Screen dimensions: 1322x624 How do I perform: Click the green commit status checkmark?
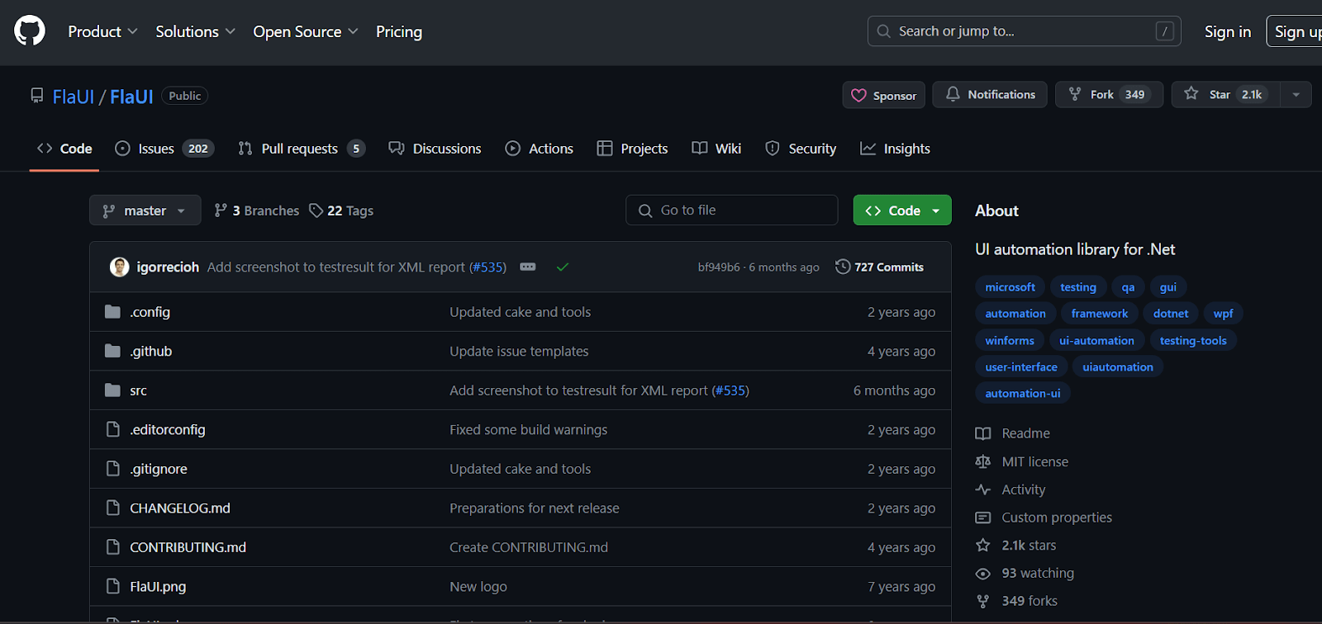point(563,267)
